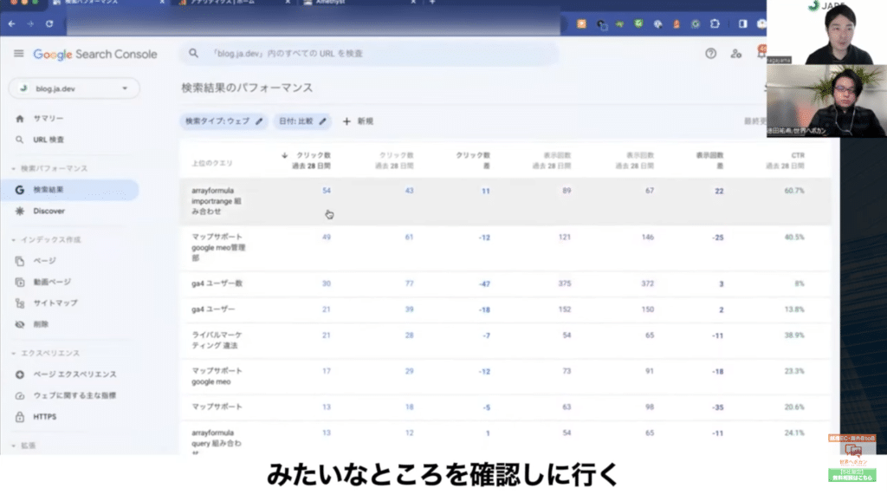This screenshot has width=887, height=495.
Task: Select the ga4 ユーザー query row
Action: click(505, 309)
